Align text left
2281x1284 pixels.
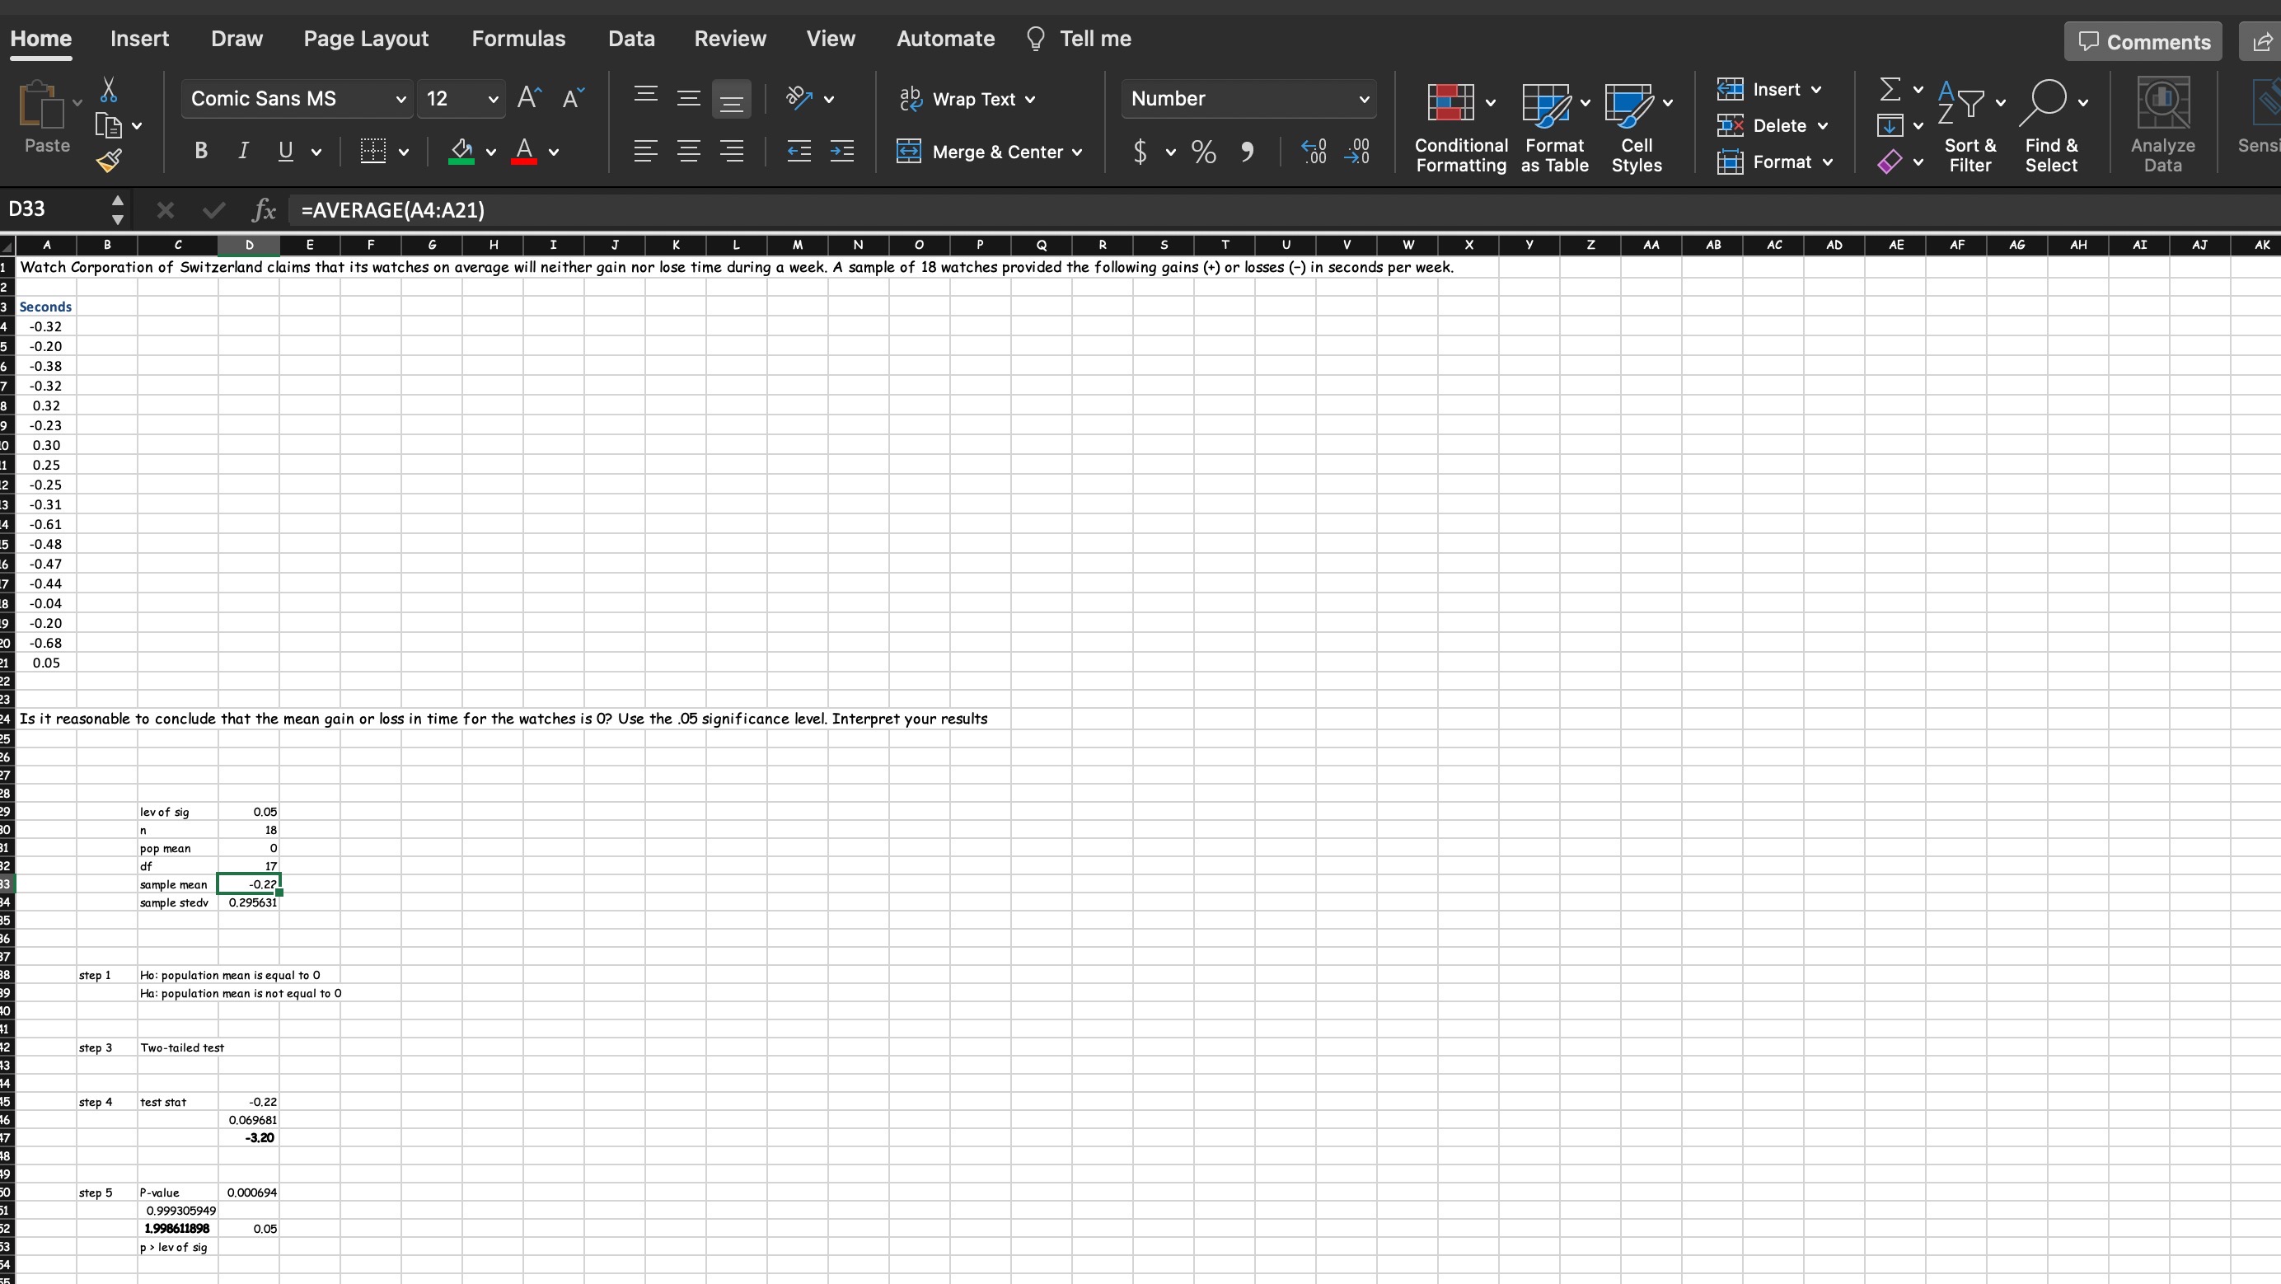tap(646, 152)
